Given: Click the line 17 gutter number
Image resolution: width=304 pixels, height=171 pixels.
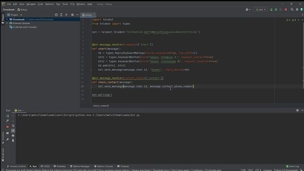Looking at the screenshot, I should (x=82, y=86).
